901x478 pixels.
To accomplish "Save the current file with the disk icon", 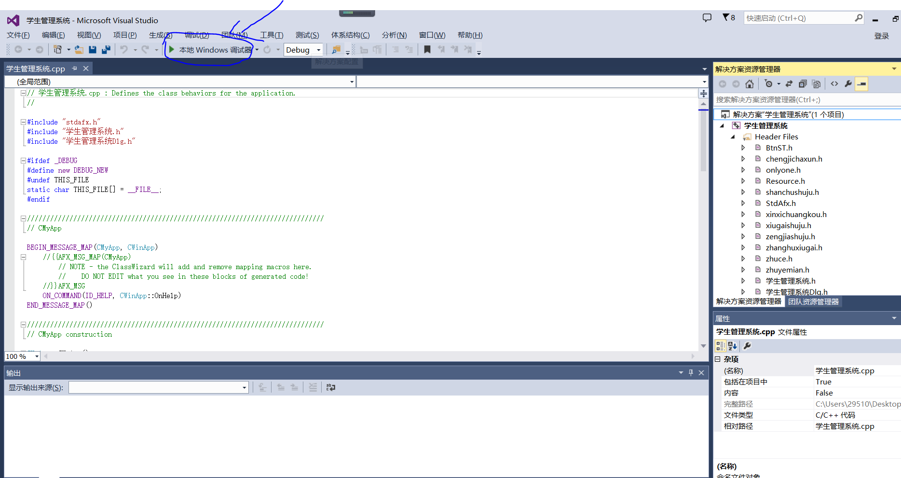I will pyautogui.click(x=93, y=49).
